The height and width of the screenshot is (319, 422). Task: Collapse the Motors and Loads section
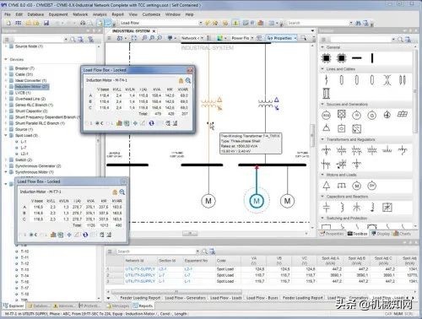pyautogui.click(x=322, y=175)
